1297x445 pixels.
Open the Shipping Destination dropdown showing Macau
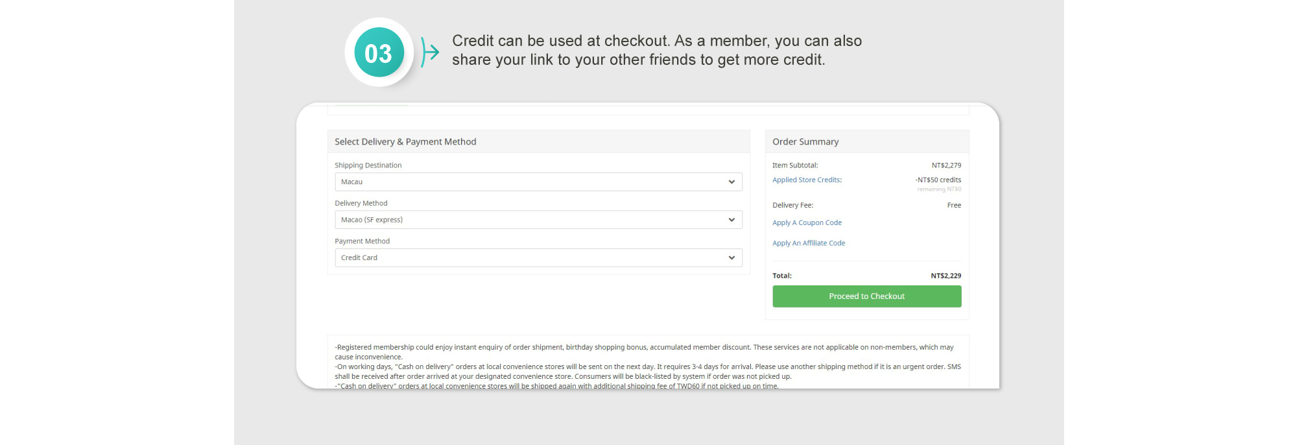(532, 182)
